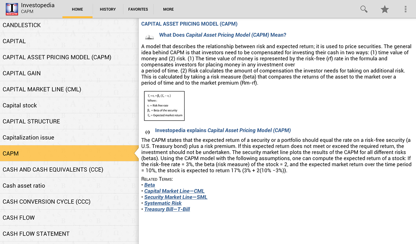Screen dimensions: 416x244
Task: Open the FAVORITES tab
Action: click(138, 9)
